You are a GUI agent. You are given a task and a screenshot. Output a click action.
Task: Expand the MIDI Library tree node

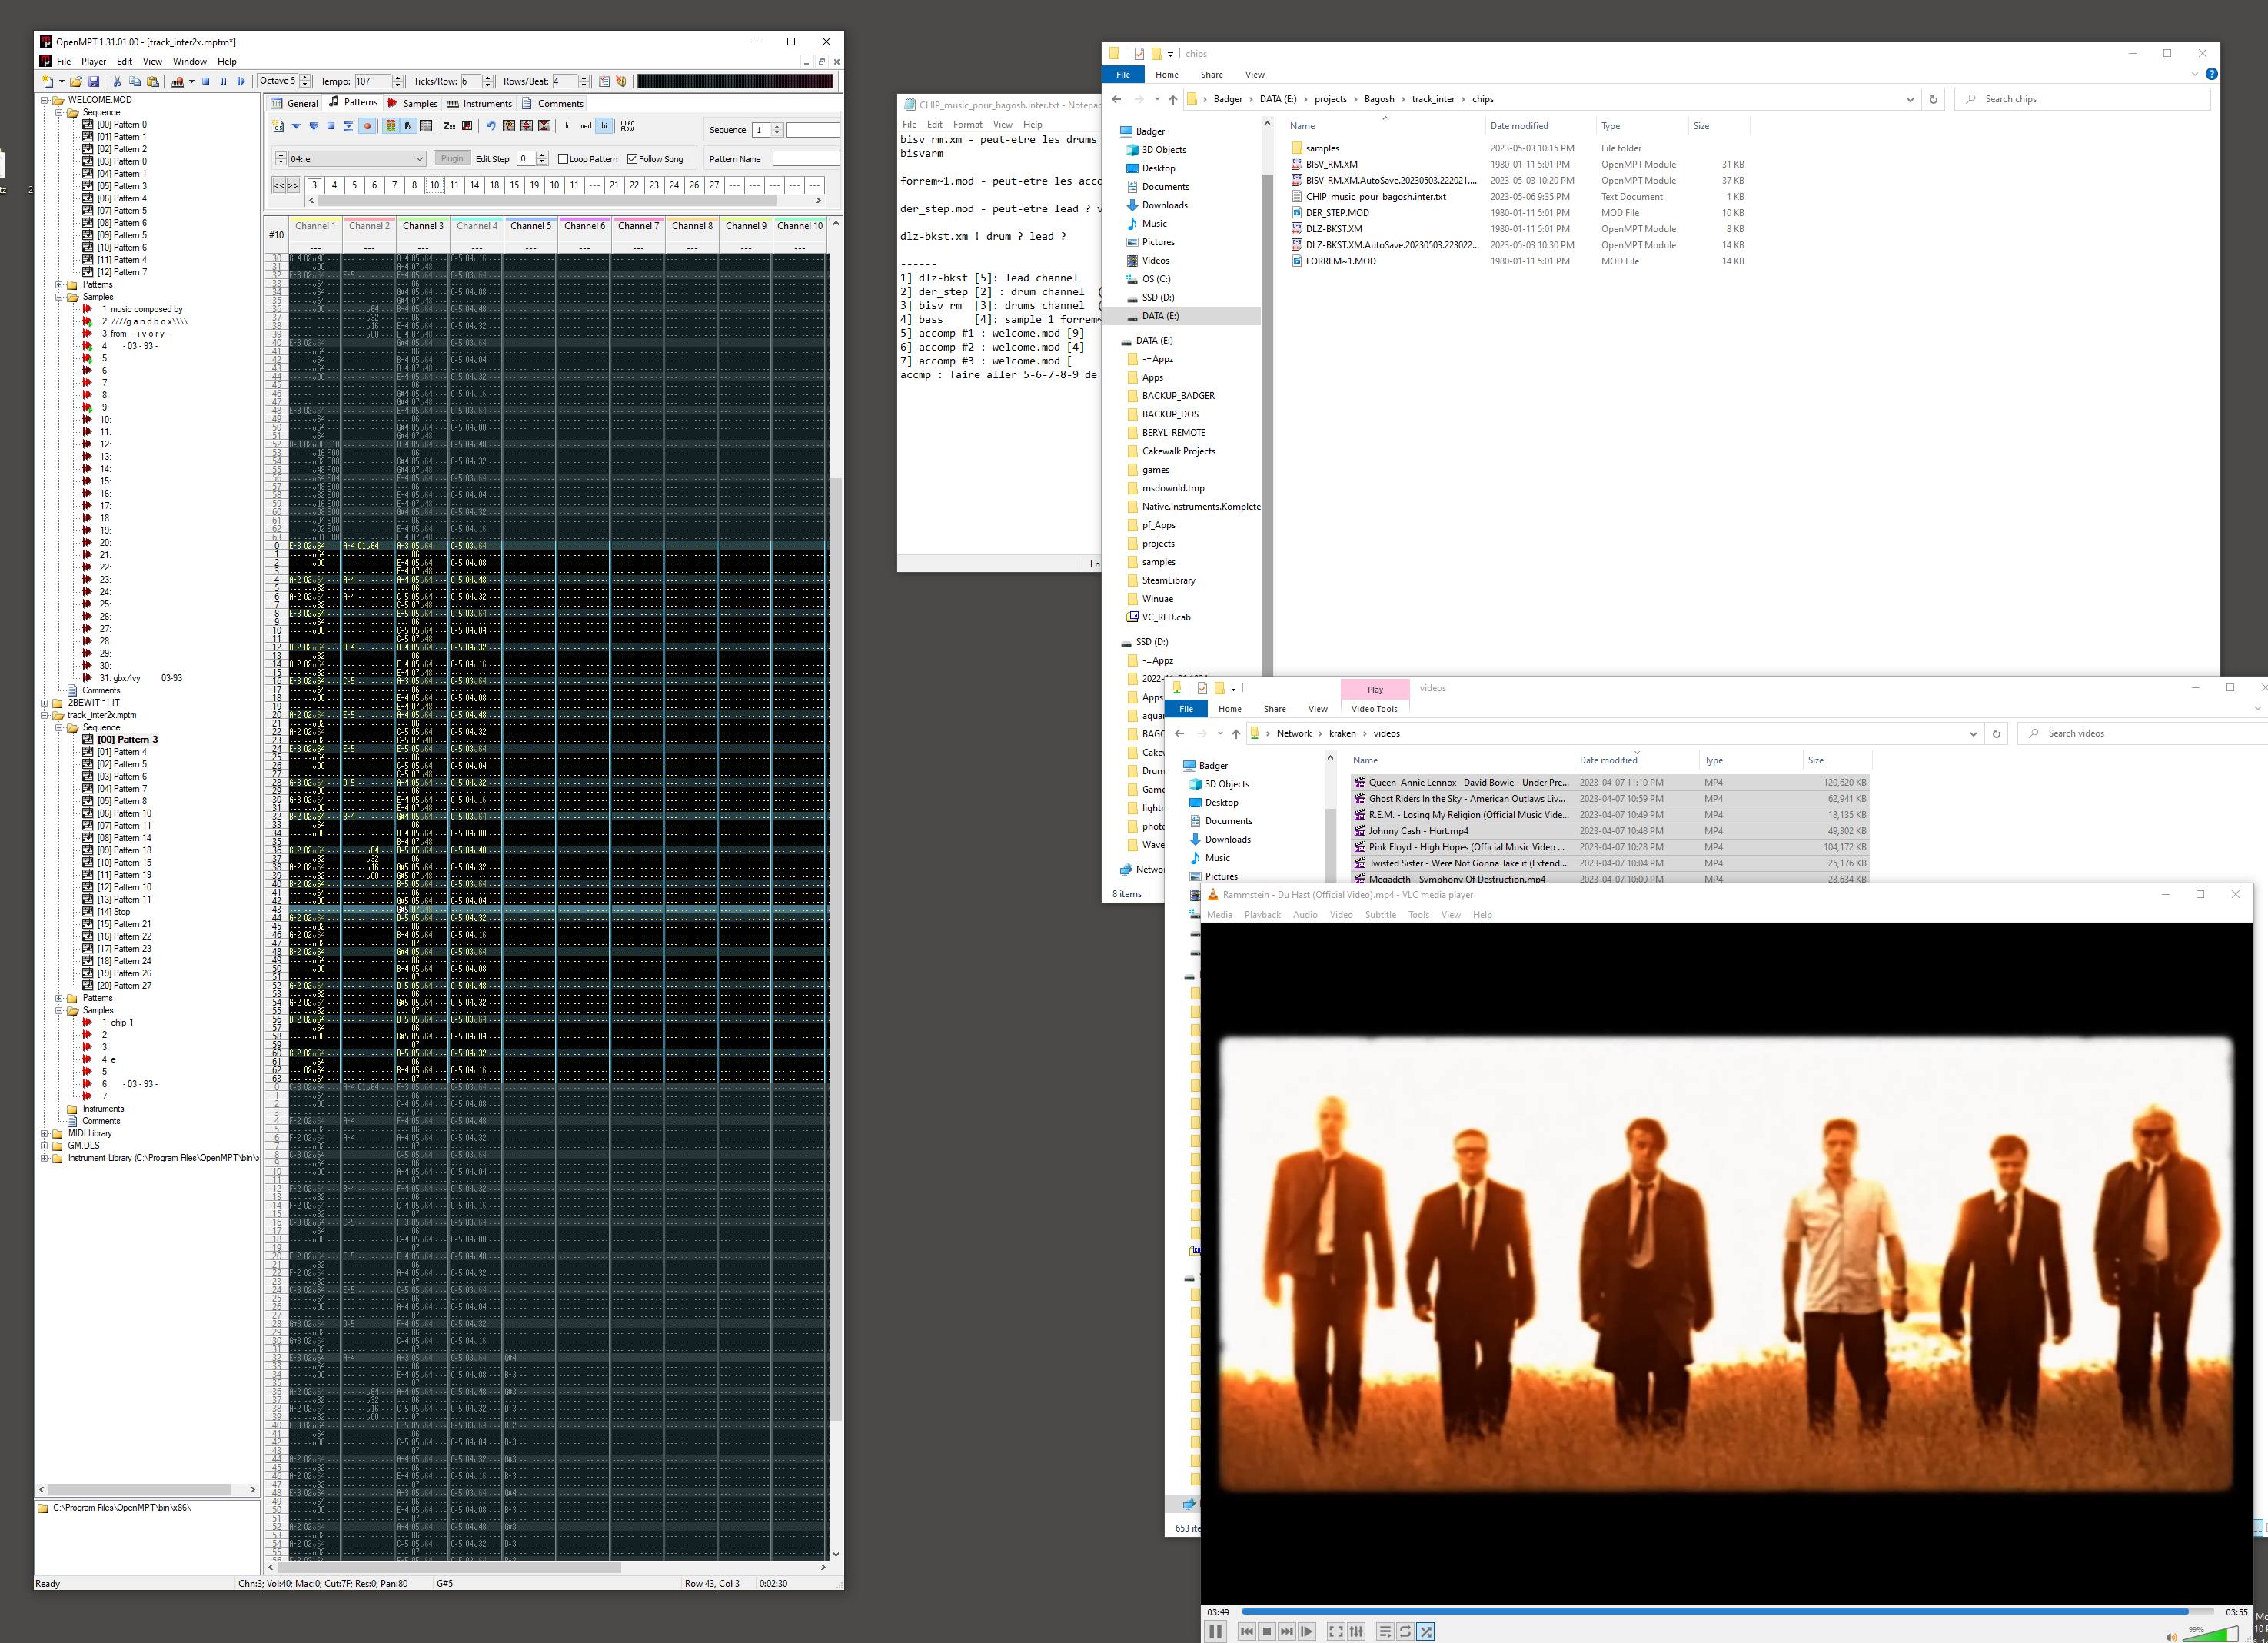click(44, 1134)
